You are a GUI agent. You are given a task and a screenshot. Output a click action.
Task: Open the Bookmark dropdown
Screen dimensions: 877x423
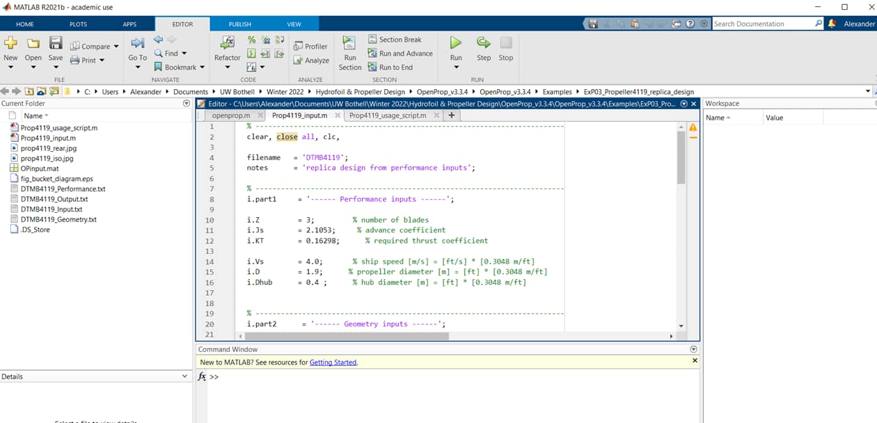point(202,67)
